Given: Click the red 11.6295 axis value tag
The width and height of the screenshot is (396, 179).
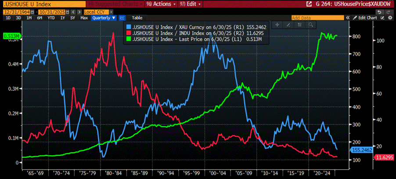Looking at the screenshot, I should click(x=384, y=158).
